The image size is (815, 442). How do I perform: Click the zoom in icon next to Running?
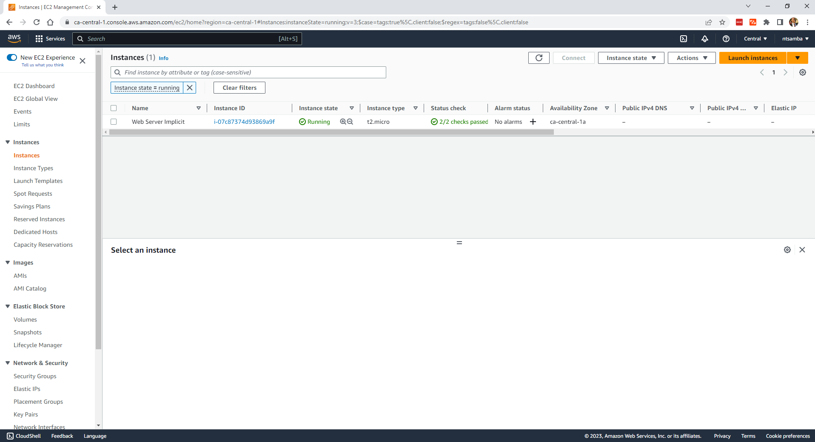(343, 122)
